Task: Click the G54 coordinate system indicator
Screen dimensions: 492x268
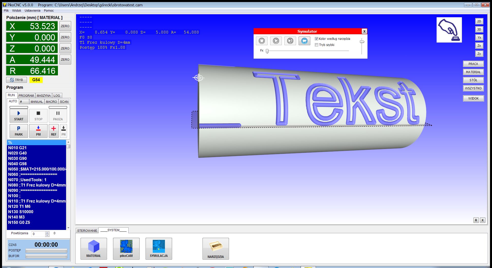Action: [36, 80]
